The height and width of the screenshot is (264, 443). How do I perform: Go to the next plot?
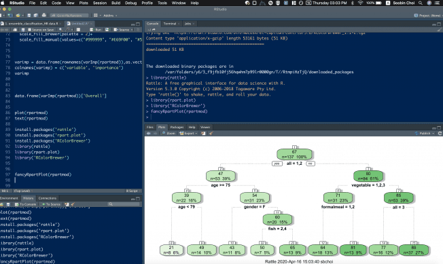coord(155,133)
